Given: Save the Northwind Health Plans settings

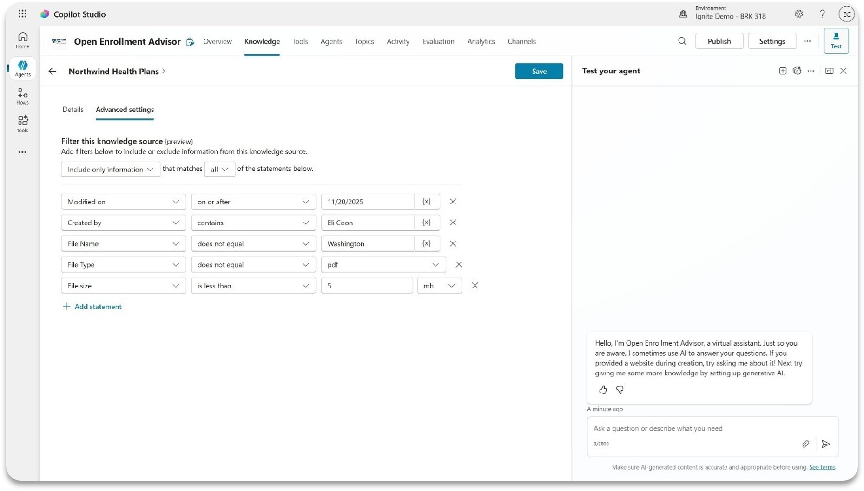Looking at the screenshot, I should click(539, 71).
